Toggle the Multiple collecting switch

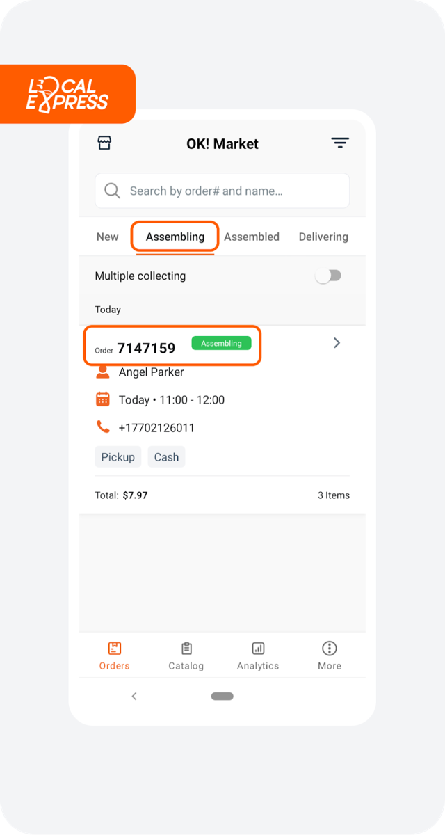coord(328,276)
